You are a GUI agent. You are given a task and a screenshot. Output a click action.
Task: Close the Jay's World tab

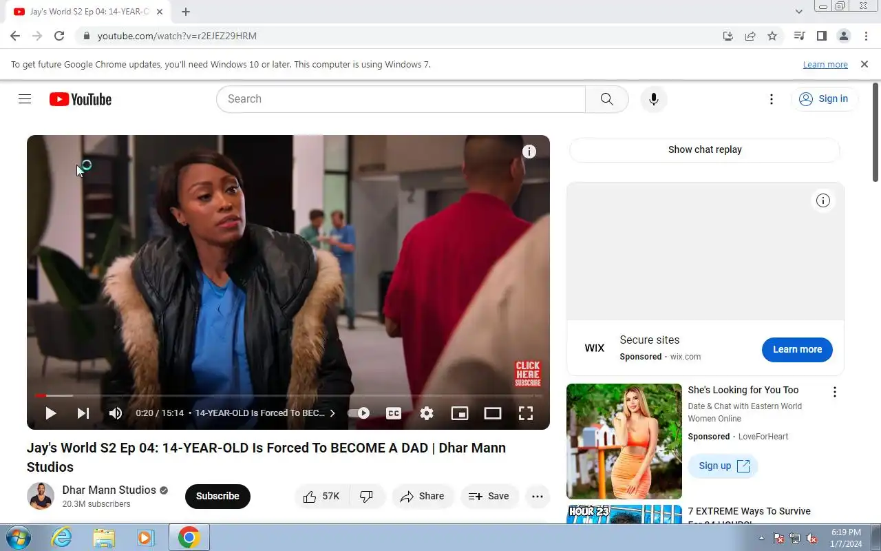160,12
